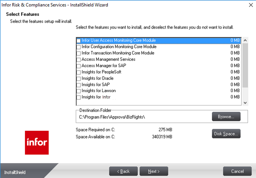Select the Access Management Services checkbox
The image size is (256, 178).
coord(79,60)
